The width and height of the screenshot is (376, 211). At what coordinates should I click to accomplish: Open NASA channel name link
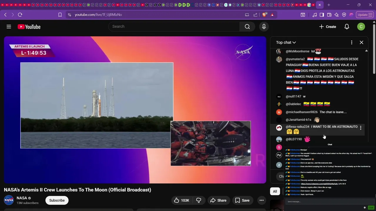pos(22,198)
